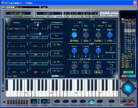Adjust the Tune Octave knob
Screen dimensions: 138x108
click(x=74, y=51)
